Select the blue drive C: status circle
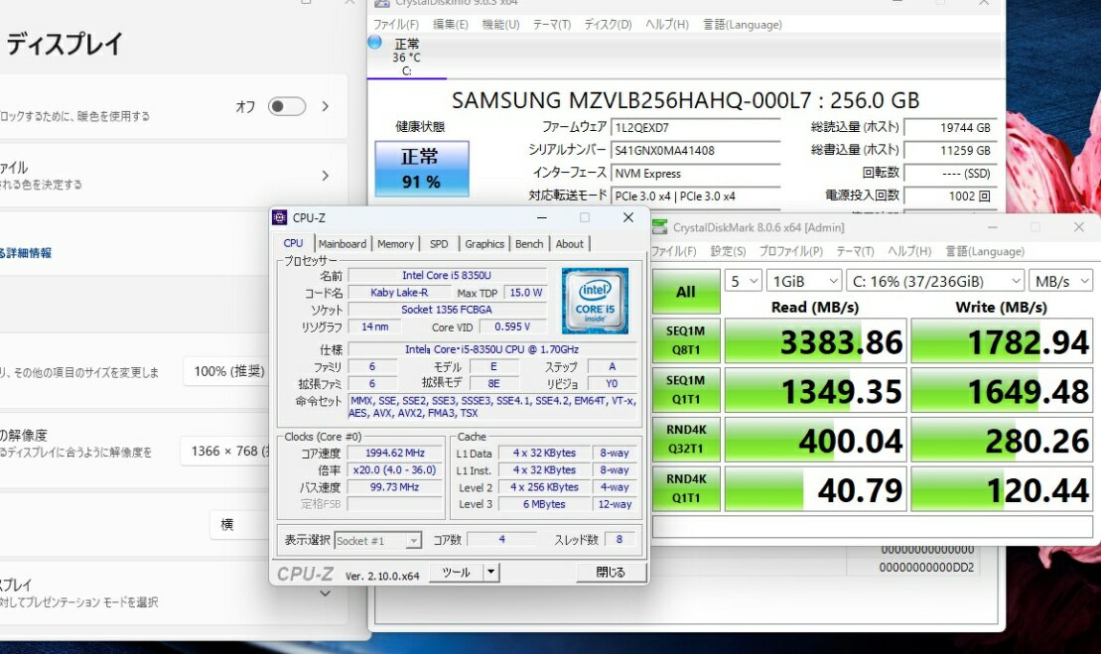The image size is (1101, 654). tap(375, 42)
